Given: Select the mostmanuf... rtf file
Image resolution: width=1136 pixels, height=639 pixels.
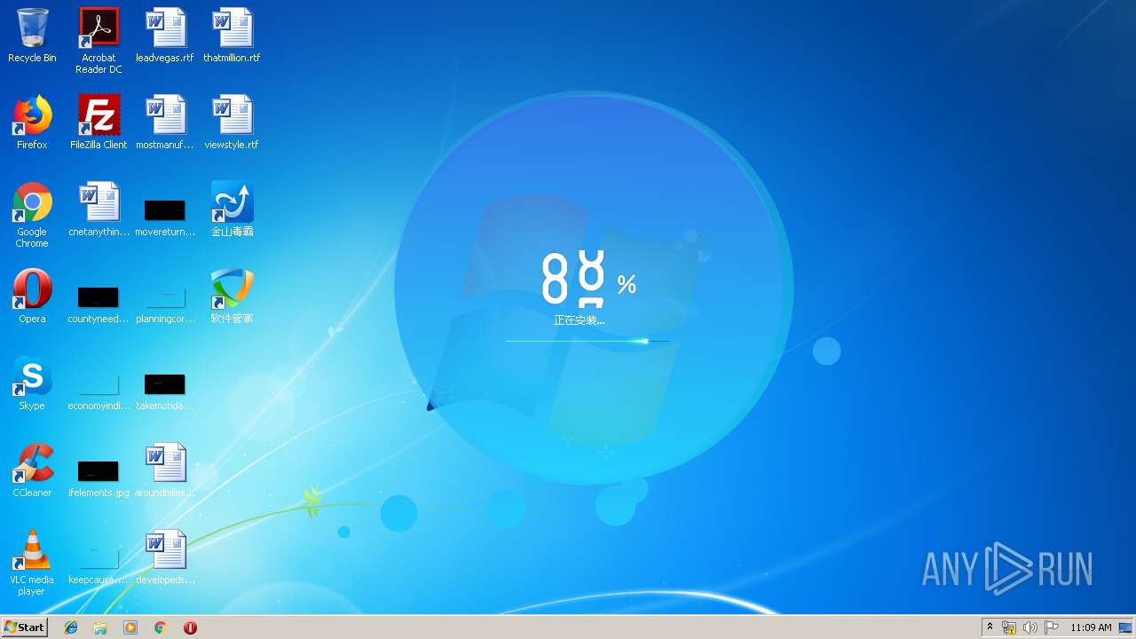Looking at the screenshot, I should point(165,123).
